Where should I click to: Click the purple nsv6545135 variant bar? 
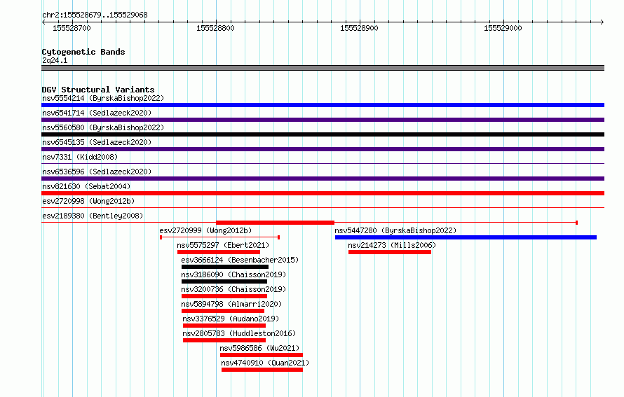click(323, 149)
